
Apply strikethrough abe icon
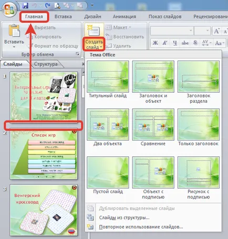[185, 43]
